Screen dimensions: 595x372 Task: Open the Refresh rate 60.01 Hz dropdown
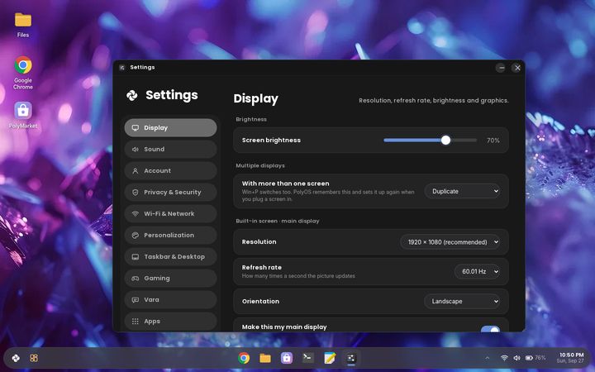477,271
